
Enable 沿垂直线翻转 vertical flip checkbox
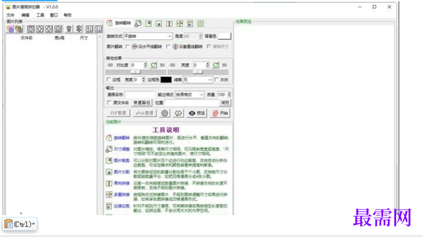168,47
